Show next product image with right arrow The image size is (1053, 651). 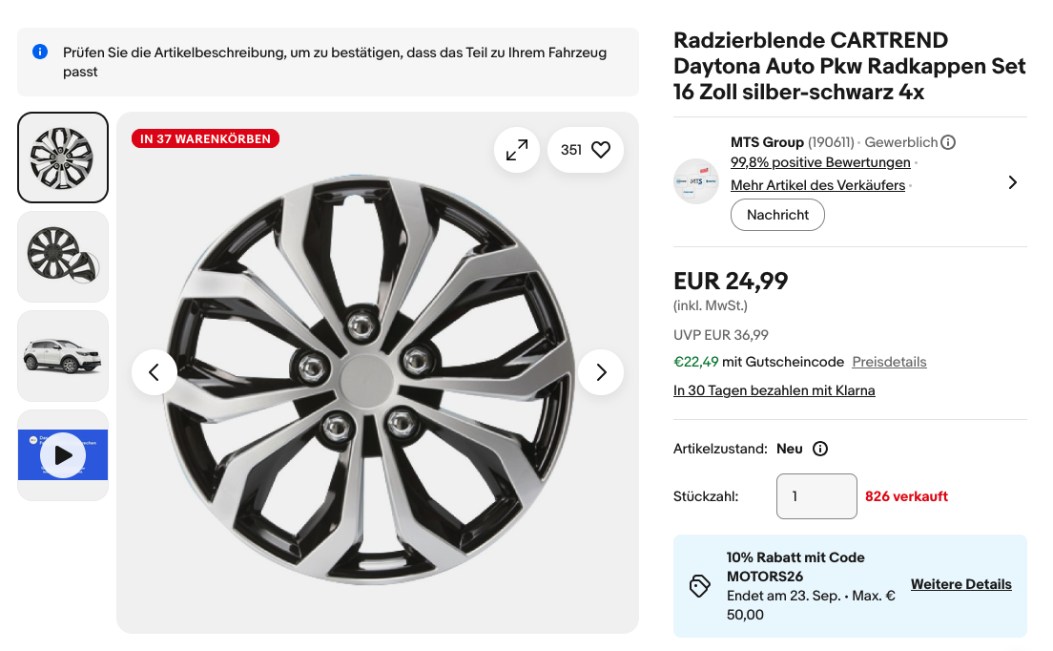[601, 372]
